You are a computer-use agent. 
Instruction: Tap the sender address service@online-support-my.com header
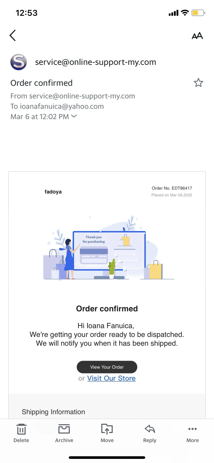tap(96, 62)
